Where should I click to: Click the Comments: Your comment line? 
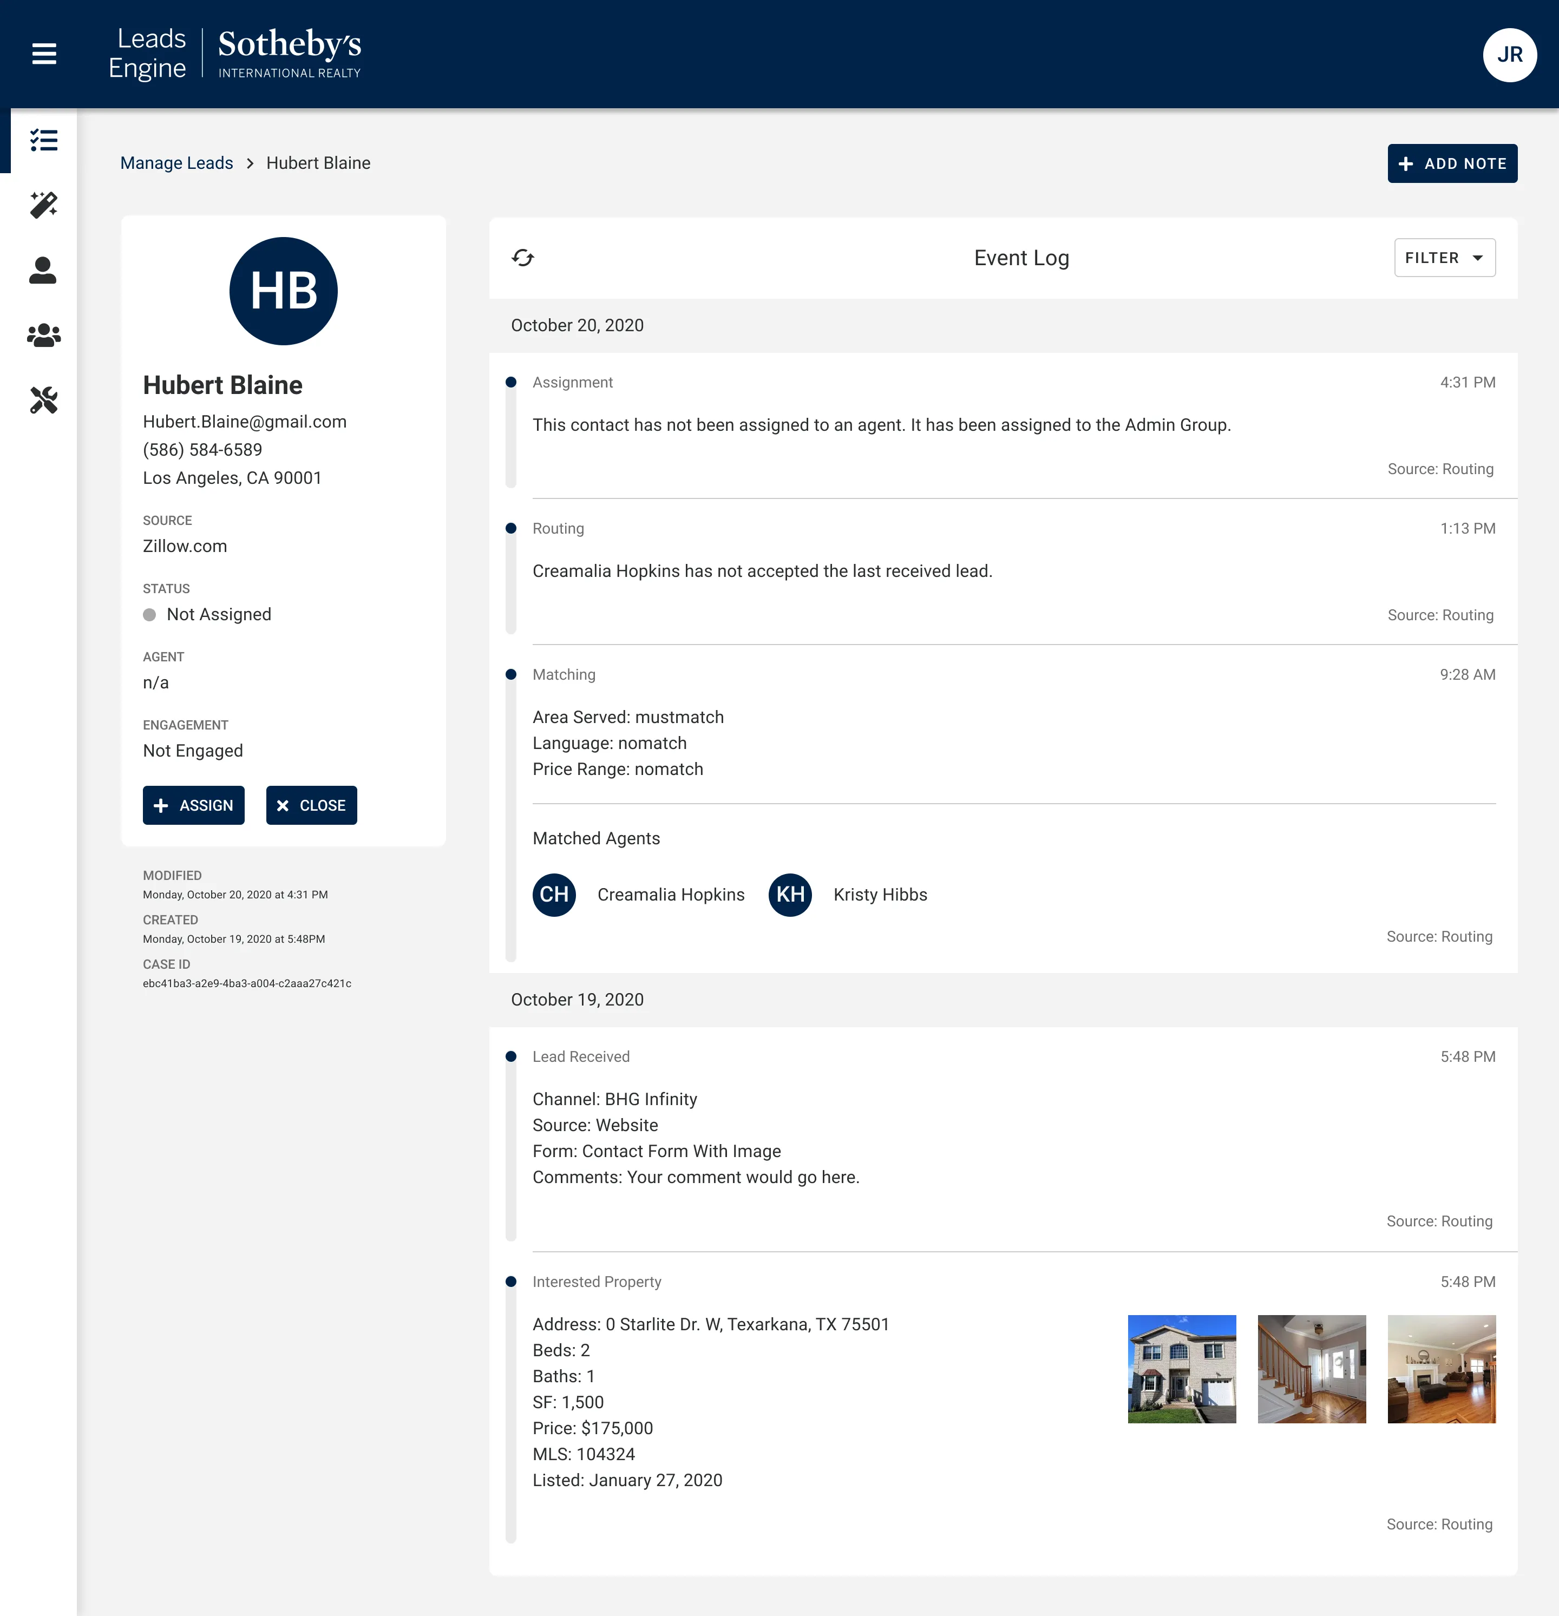pos(696,1178)
